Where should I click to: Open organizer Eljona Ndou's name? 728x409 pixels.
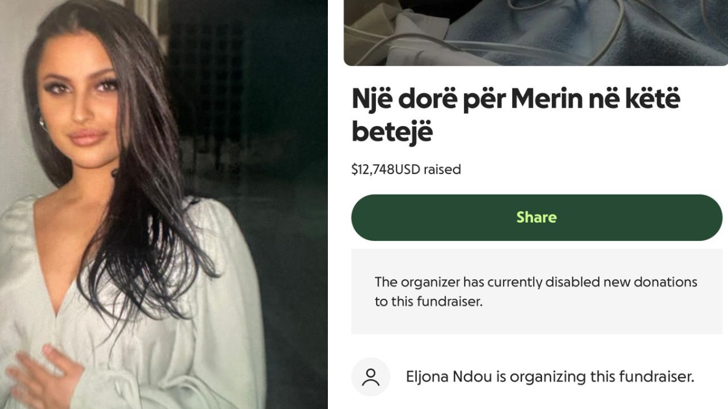pyautogui.click(x=448, y=377)
